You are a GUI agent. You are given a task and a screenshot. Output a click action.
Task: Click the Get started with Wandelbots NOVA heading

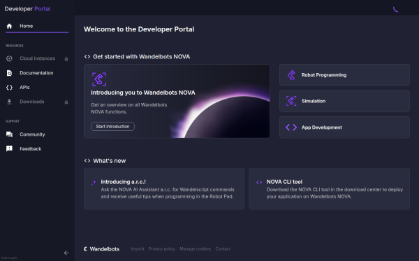[142, 56]
